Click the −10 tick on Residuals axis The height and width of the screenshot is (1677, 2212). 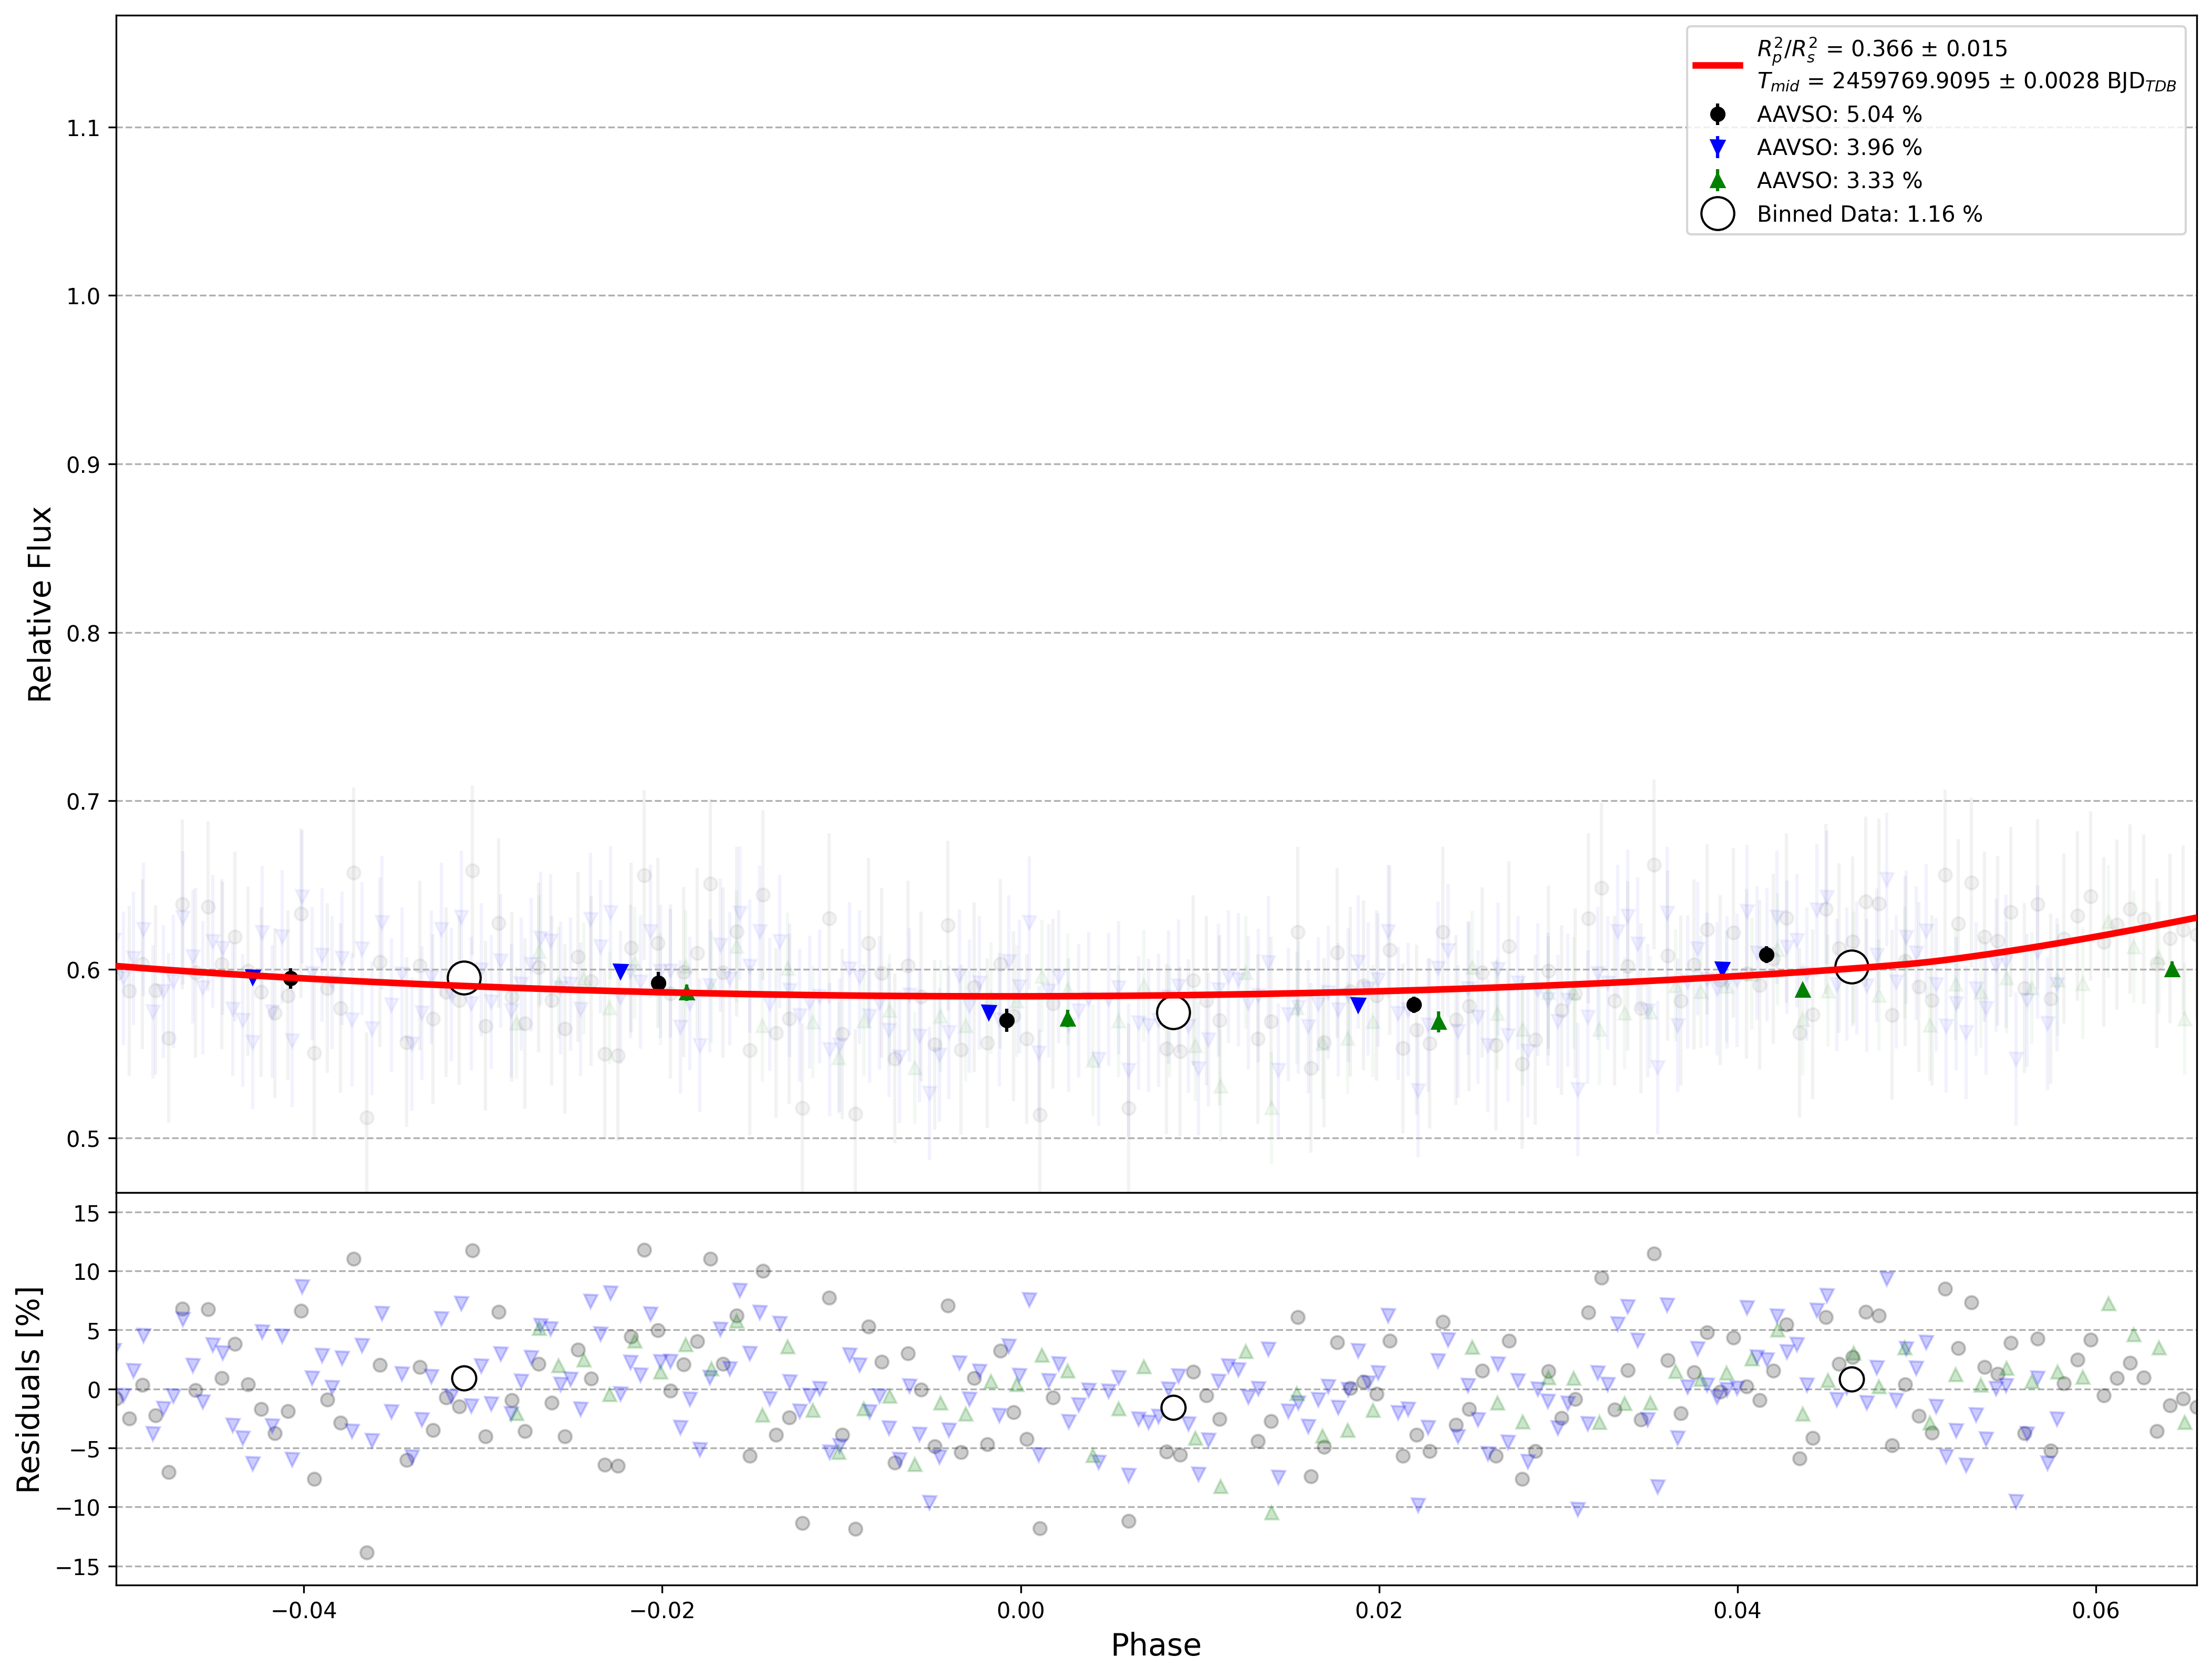point(78,1508)
